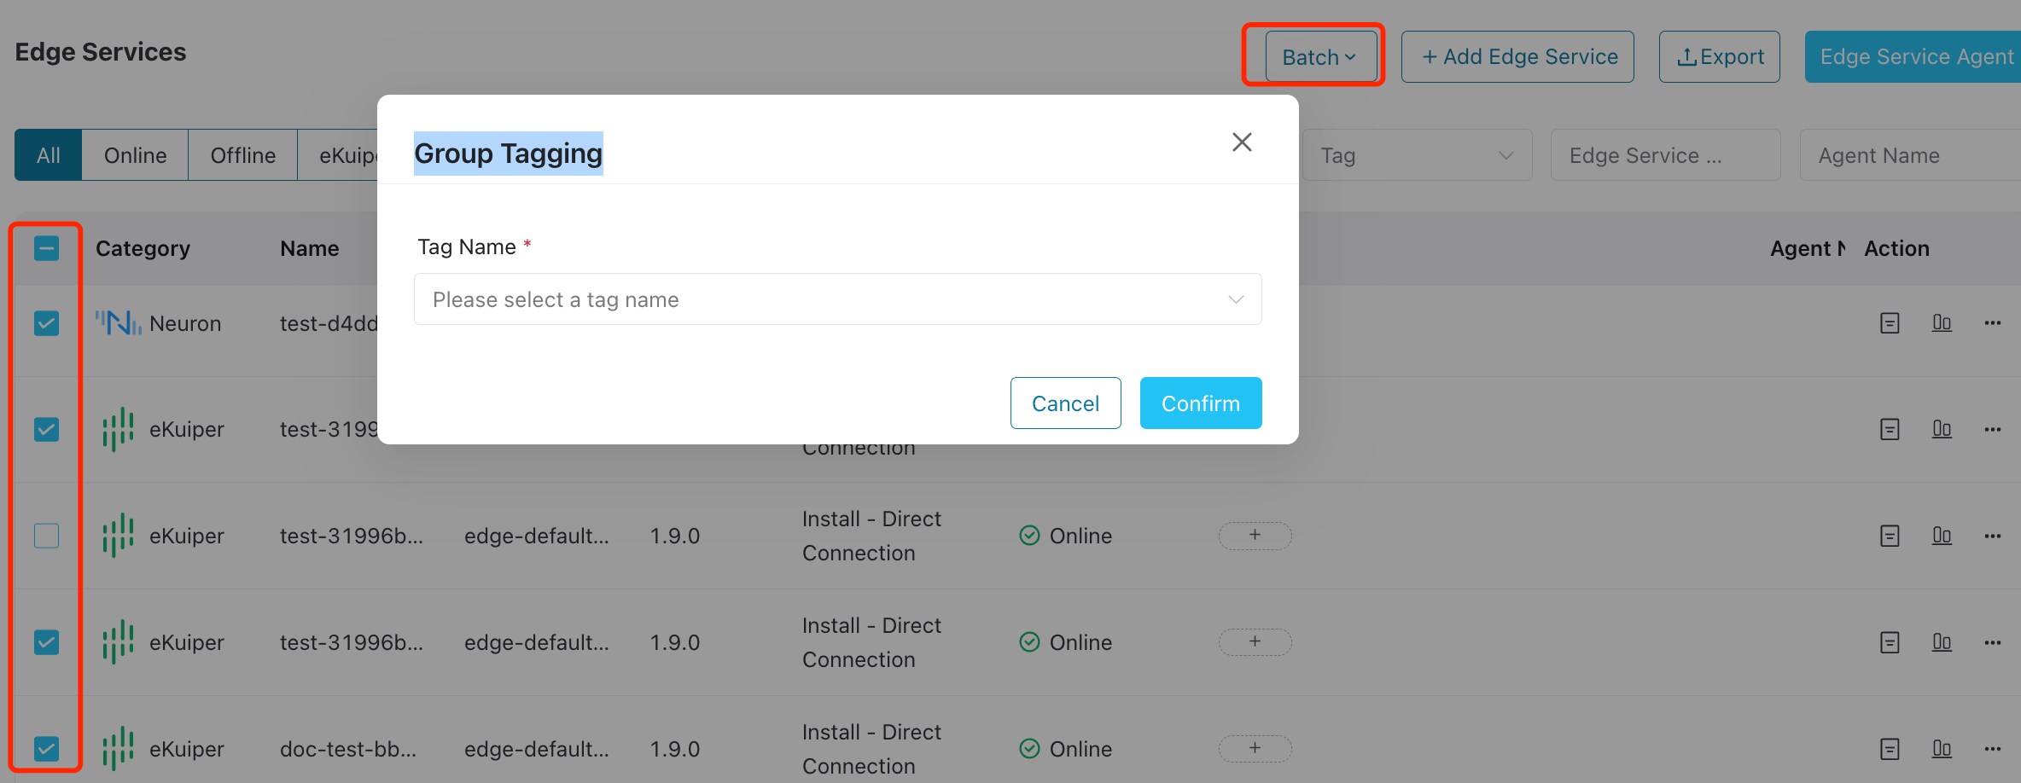2021x783 pixels.
Task: Click the Cancel button
Action: [x=1065, y=403]
